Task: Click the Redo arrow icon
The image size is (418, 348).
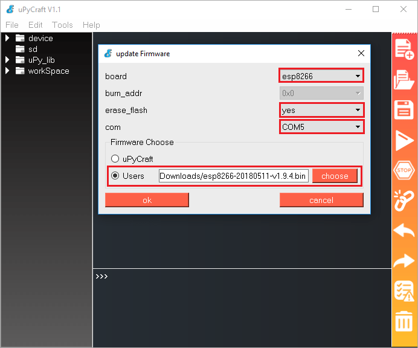Action: pyautogui.click(x=404, y=260)
